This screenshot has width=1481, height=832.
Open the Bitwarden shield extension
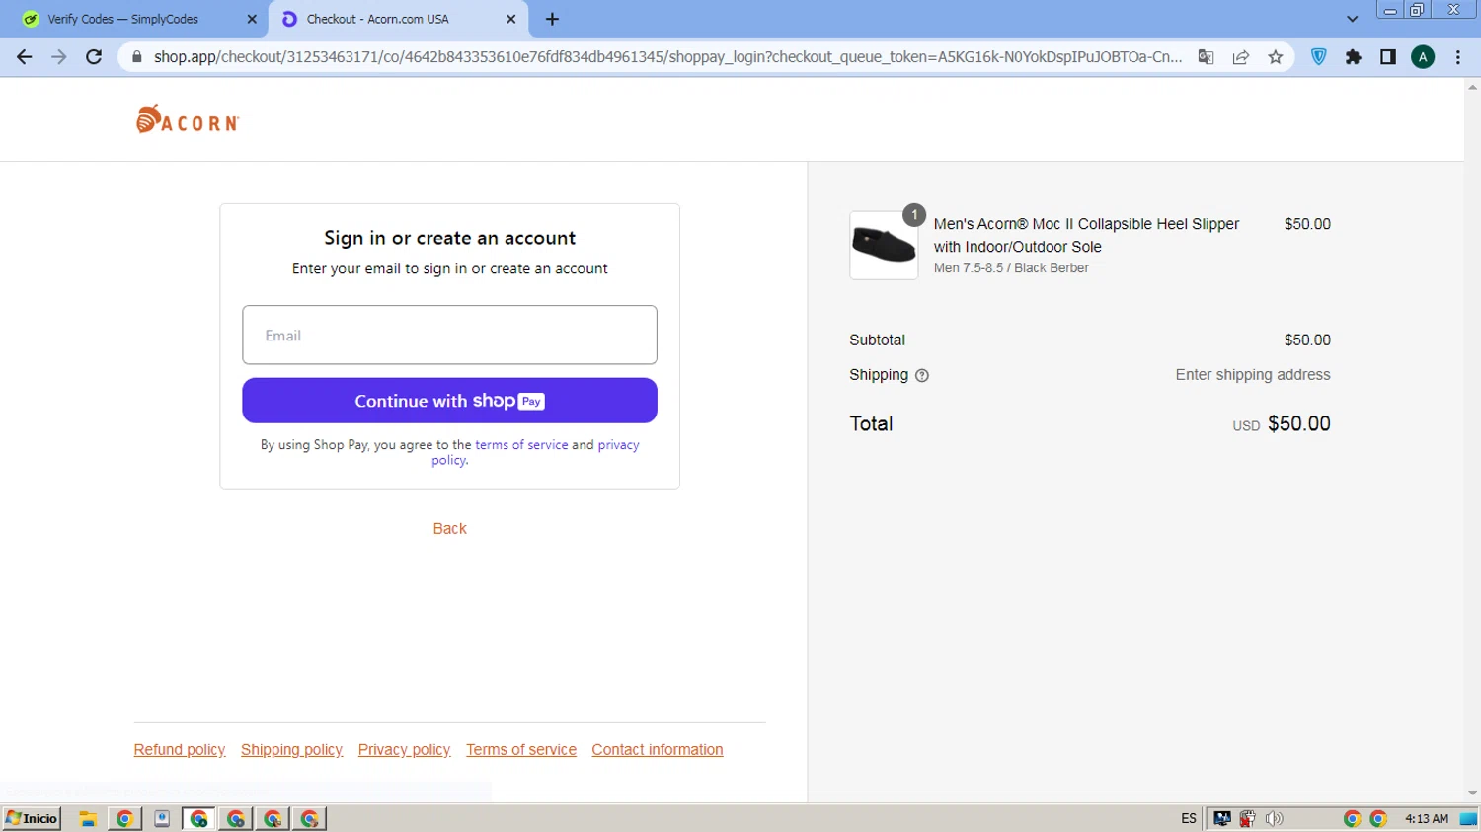[x=1319, y=57]
